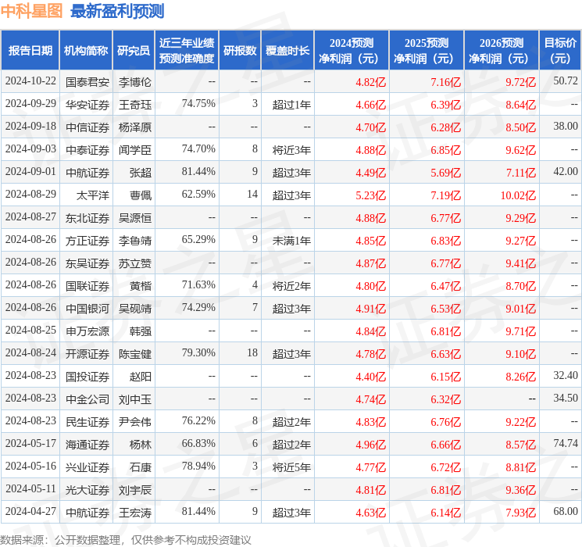The height and width of the screenshot is (547, 582).
Task: Click 2026 forecast 10.02亿
Action: coord(518,195)
